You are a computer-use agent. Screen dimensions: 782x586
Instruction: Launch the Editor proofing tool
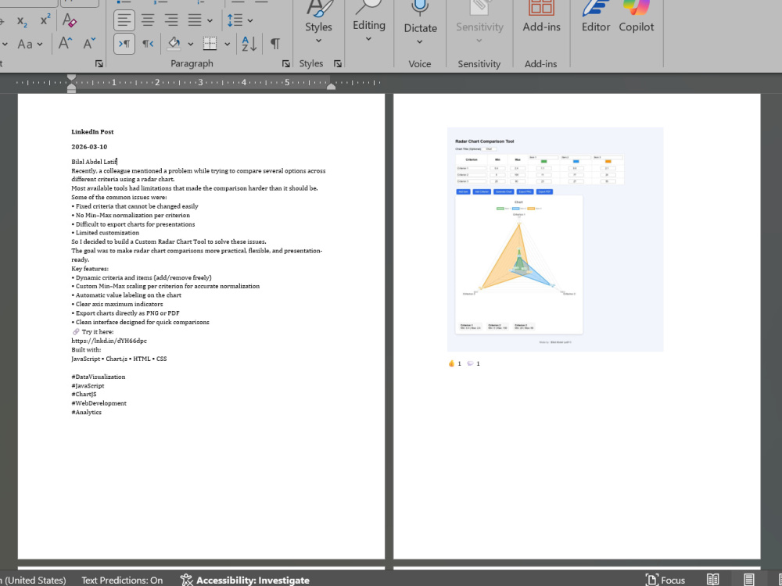595,17
